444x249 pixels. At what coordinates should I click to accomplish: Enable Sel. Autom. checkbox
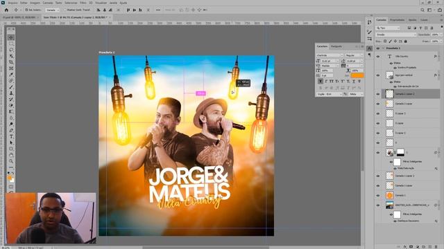(26, 10)
